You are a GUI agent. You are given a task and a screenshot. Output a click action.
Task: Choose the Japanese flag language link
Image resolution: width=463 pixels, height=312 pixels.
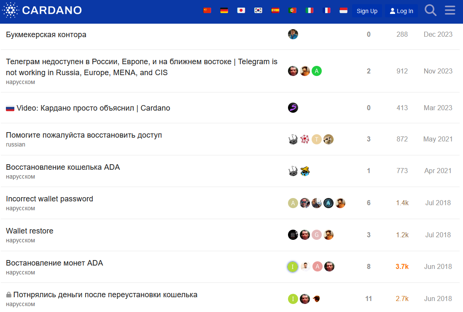tap(241, 11)
